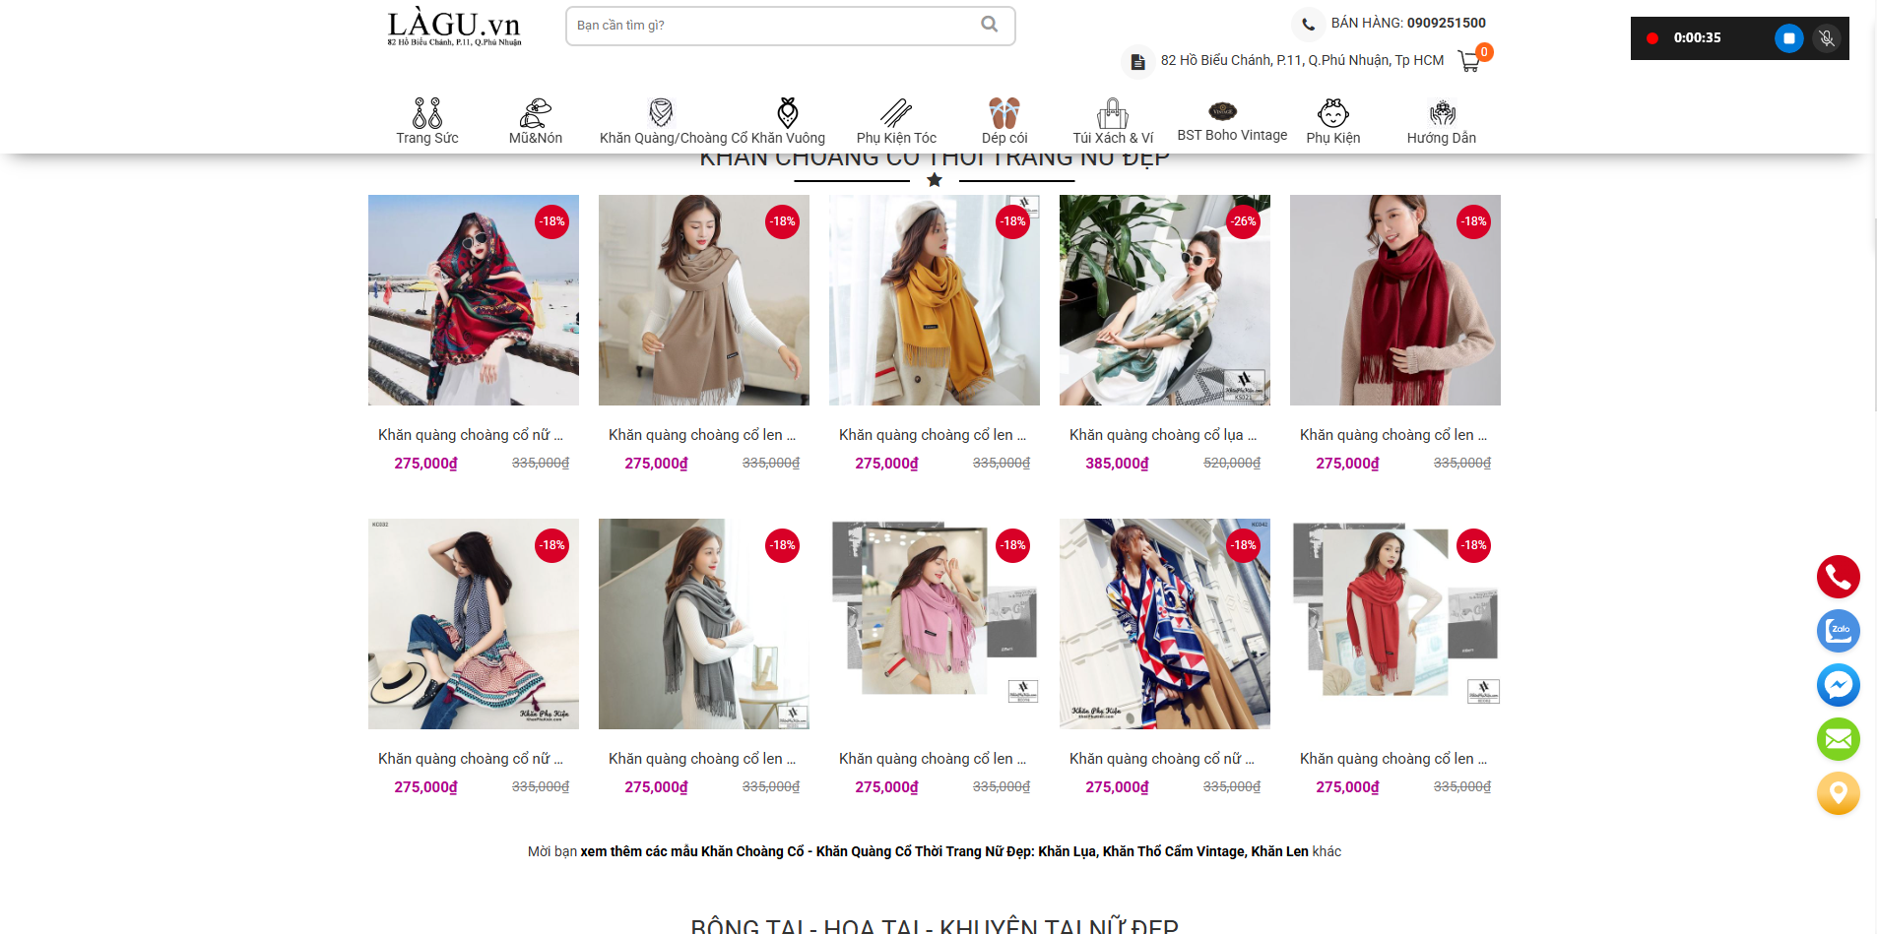The height and width of the screenshot is (934, 1877).
Task: Open the BST Boho Vintage collection icon
Action: tap(1222, 111)
